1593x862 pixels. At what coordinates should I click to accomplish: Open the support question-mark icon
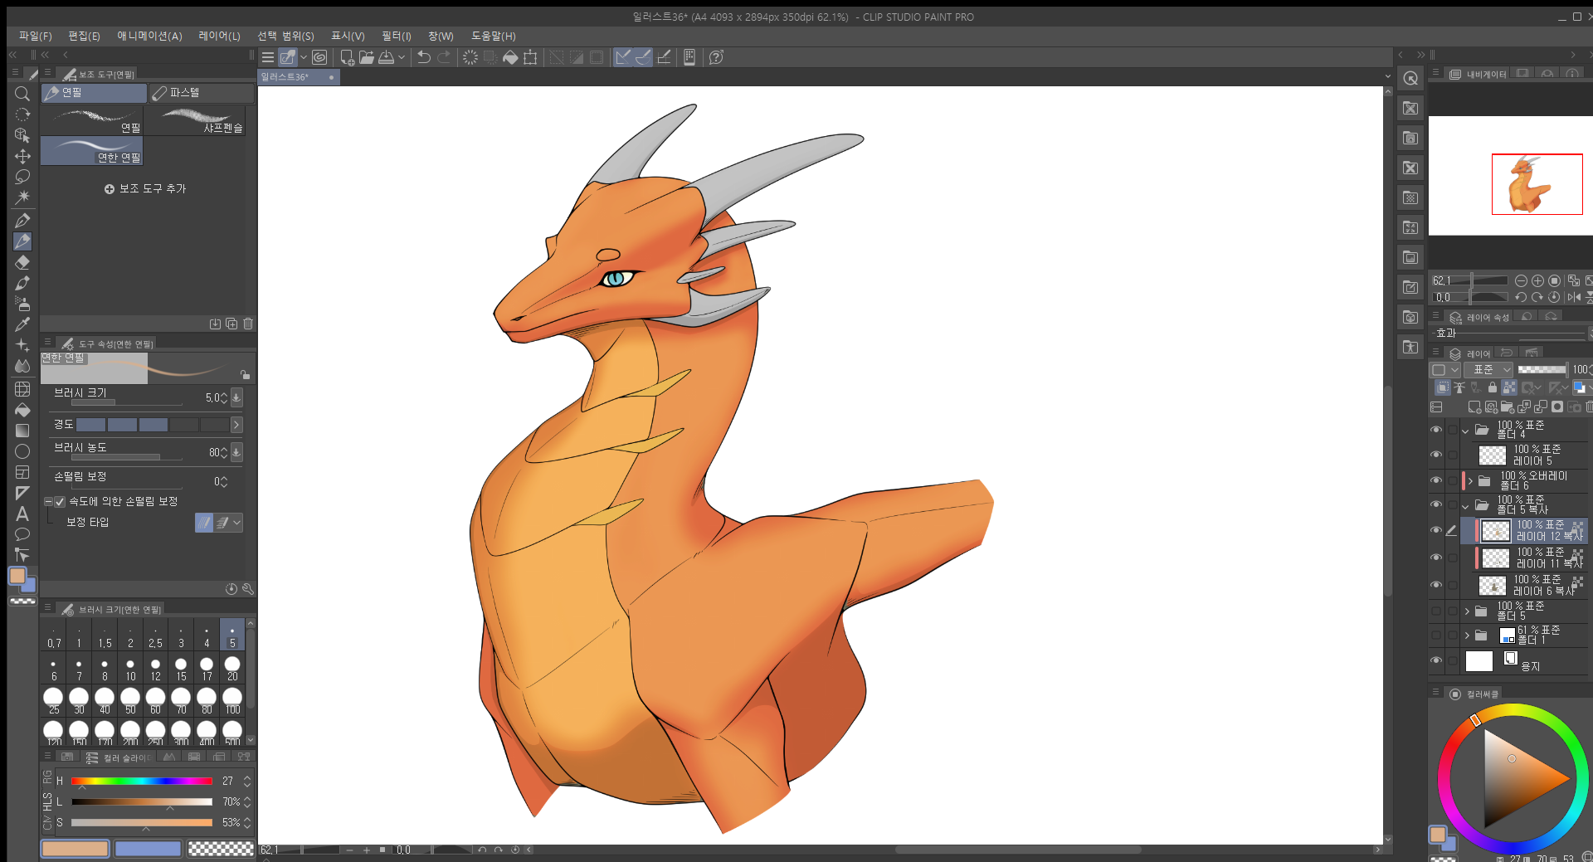click(x=717, y=57)
